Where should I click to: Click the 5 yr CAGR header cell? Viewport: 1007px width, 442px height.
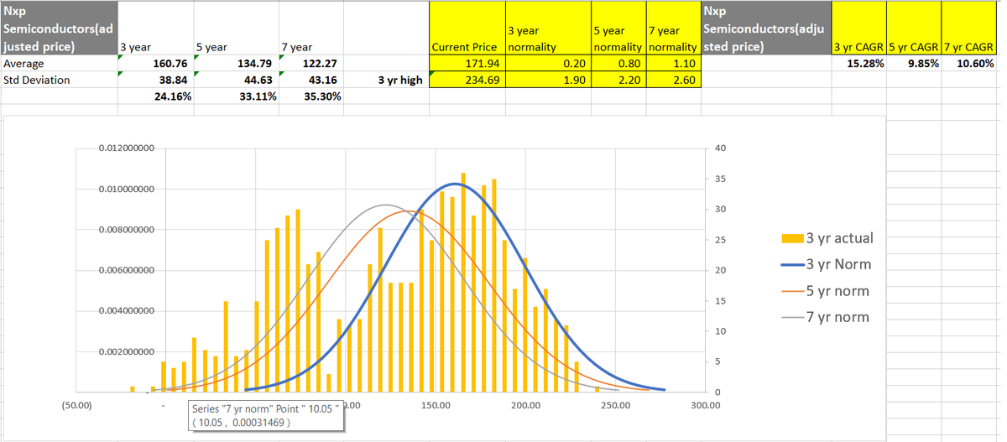pyautogui.click(x=914, y=29)
